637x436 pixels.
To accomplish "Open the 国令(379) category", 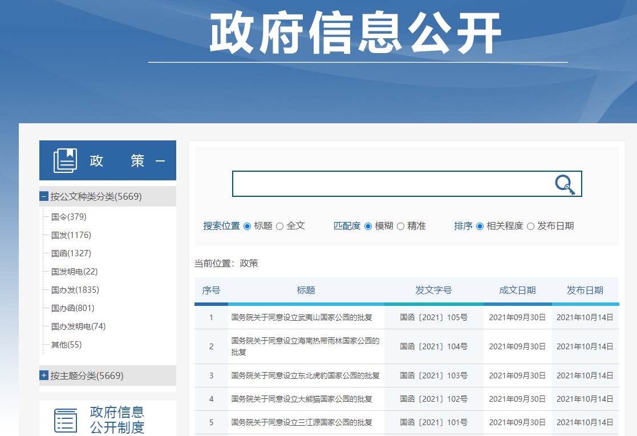I will 68,217.
